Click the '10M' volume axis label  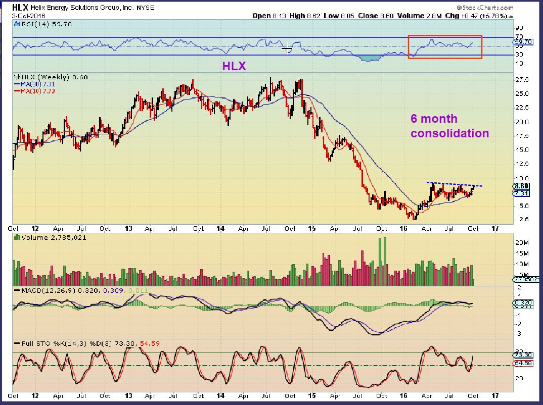522,264
